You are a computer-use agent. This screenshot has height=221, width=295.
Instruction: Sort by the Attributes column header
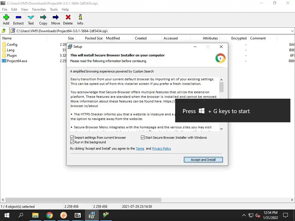point(205,38)
